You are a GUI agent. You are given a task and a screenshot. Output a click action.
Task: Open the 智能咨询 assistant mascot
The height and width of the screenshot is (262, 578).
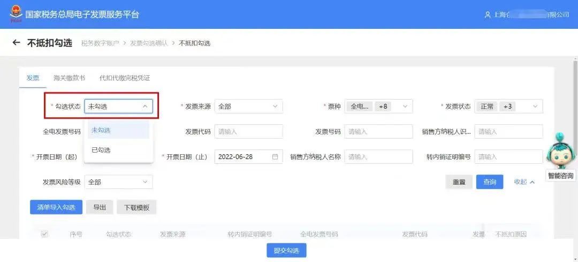point(560,152)
